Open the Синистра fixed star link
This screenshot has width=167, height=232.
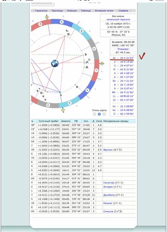(109, 183)
